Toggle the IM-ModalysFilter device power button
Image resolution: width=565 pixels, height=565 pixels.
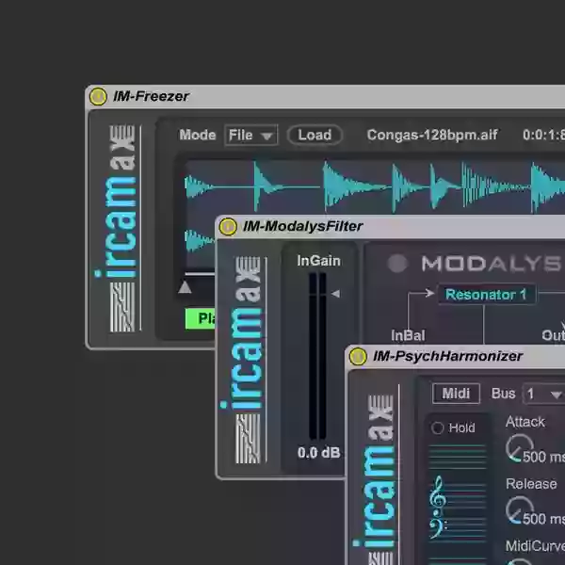[228, 226]
